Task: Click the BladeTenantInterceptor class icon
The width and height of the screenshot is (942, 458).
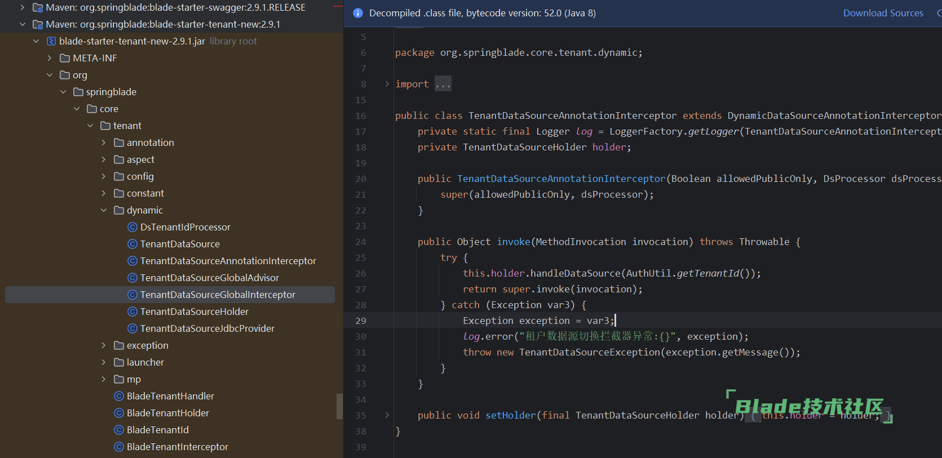Action: pos(119,447)
